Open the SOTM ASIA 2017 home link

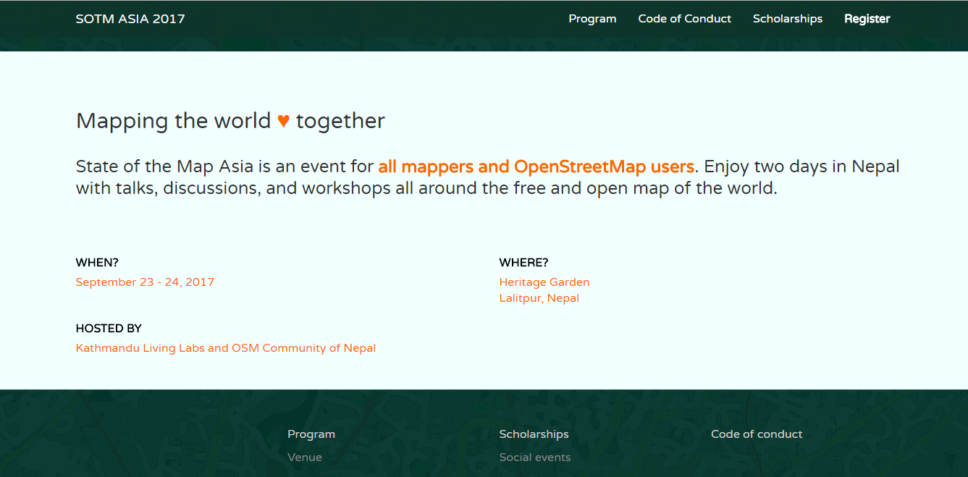[x=130, y=19]
